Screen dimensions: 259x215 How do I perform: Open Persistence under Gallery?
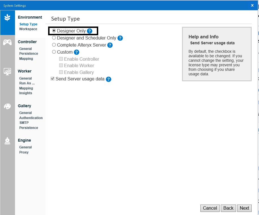click(x=29, y=128)
